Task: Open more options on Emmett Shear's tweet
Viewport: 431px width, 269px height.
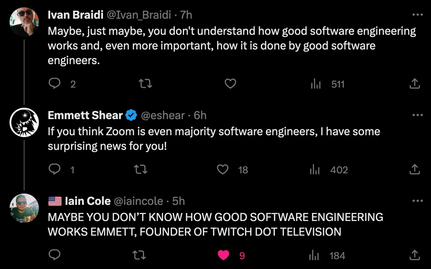Action: (x=417, y=115)
